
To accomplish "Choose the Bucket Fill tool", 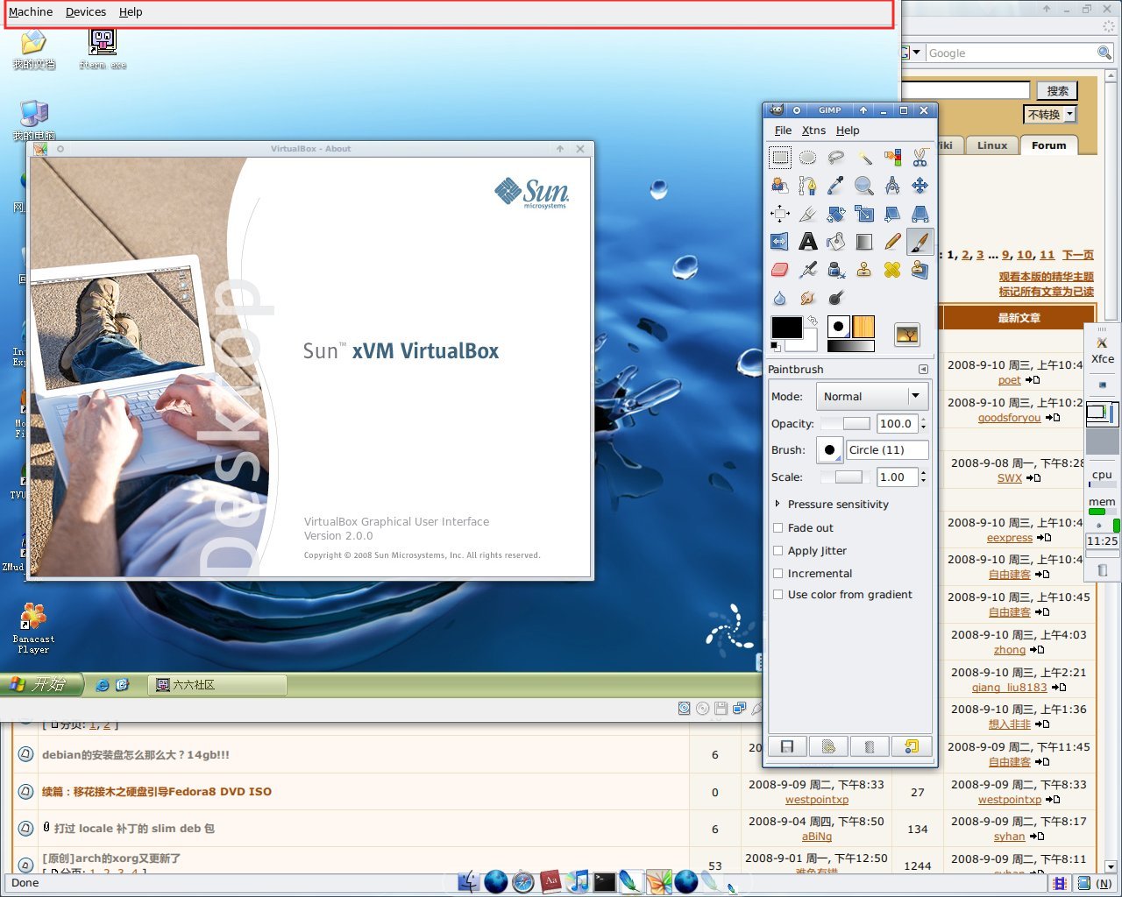I will click(x=836, y=242).
